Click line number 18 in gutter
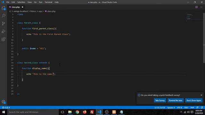This screenshot has height=115, width=205. (12, 63)
